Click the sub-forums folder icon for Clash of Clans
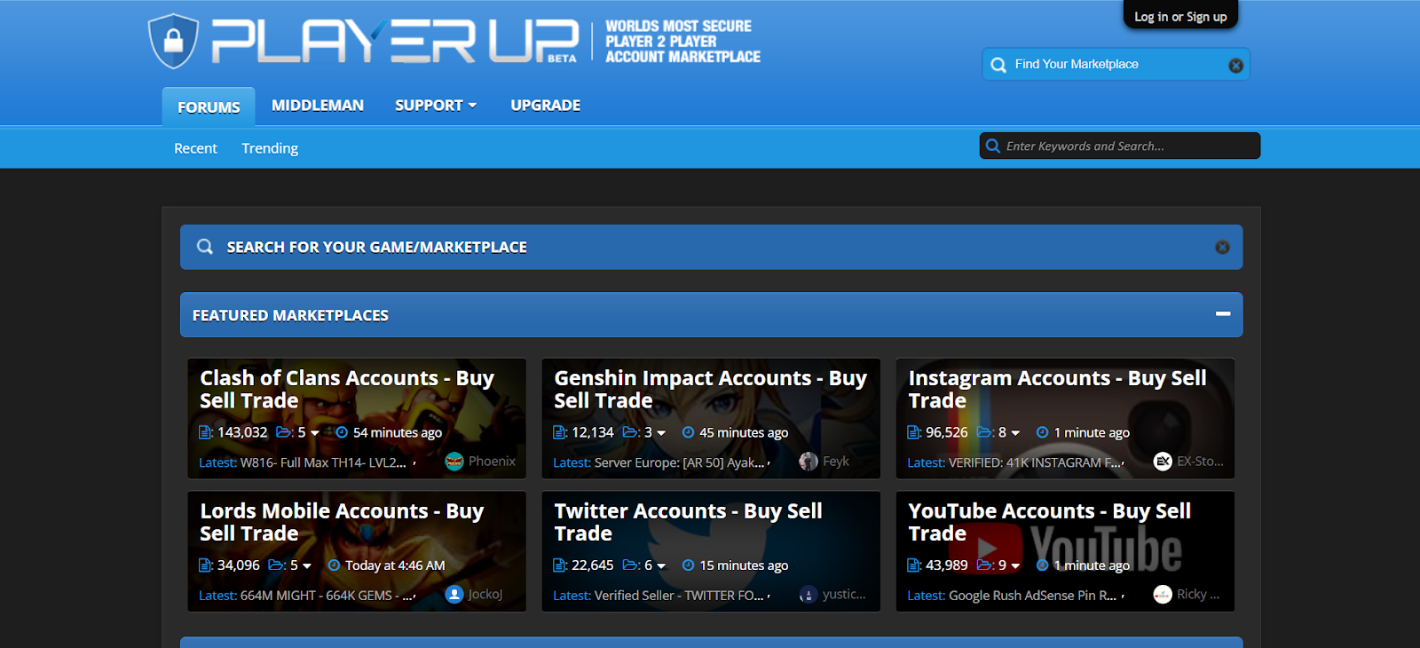Image resolution: width=1420 pixels, height=648 pixels. click(285, 432)
